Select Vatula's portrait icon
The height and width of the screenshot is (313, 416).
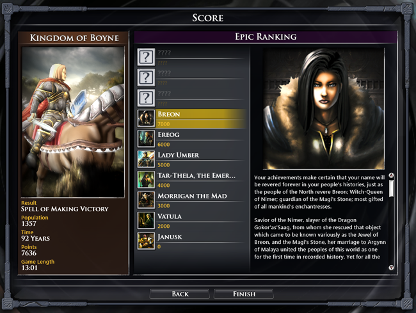coord(146,220)
